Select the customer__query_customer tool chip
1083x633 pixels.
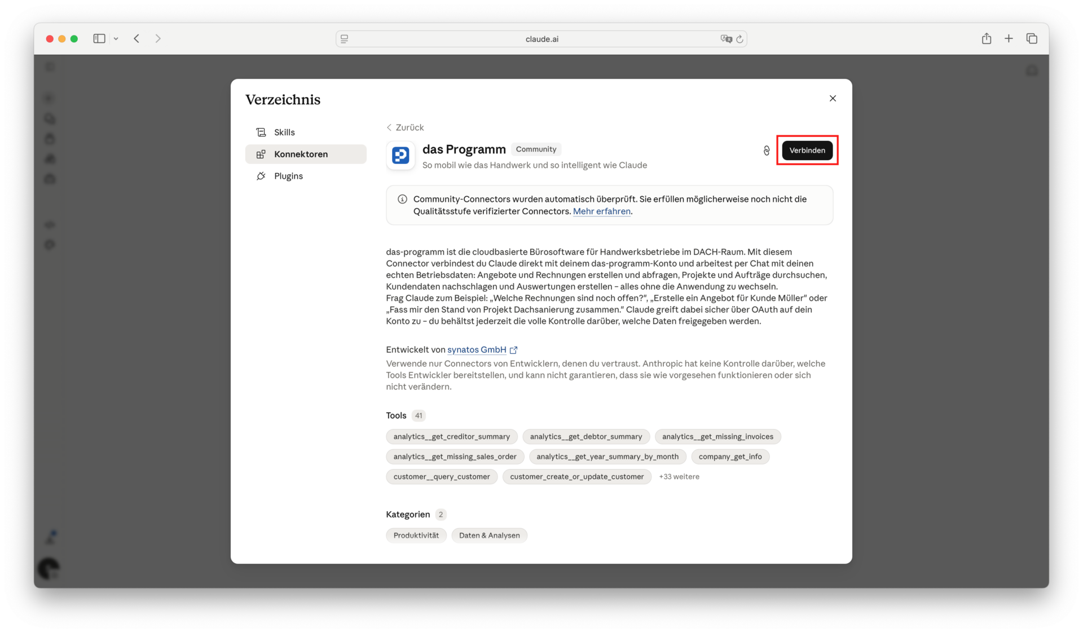pyautogui.click(x=442, y=476)
